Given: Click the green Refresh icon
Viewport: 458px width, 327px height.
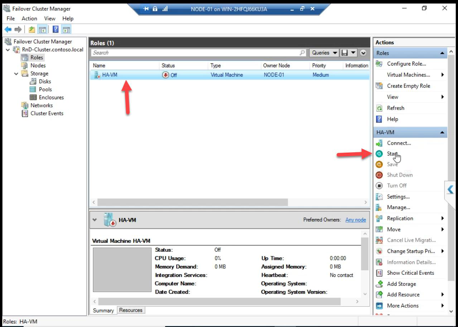Looking at the screenshot, I should point(379,108).
